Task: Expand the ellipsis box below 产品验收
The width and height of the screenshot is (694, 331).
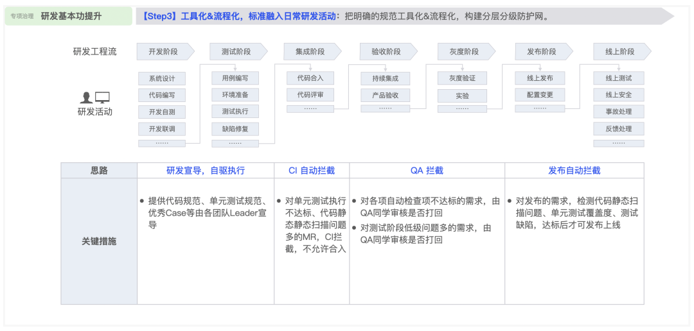Action: pos(385,108)
